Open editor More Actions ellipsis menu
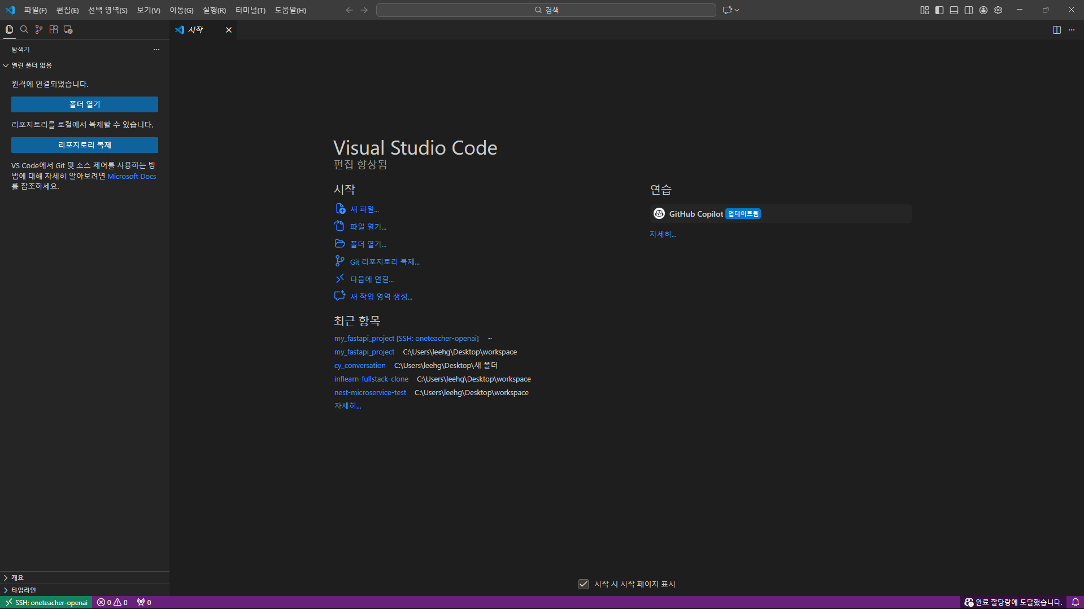This screenshot has width=1084, height=609. [1072, 30]
